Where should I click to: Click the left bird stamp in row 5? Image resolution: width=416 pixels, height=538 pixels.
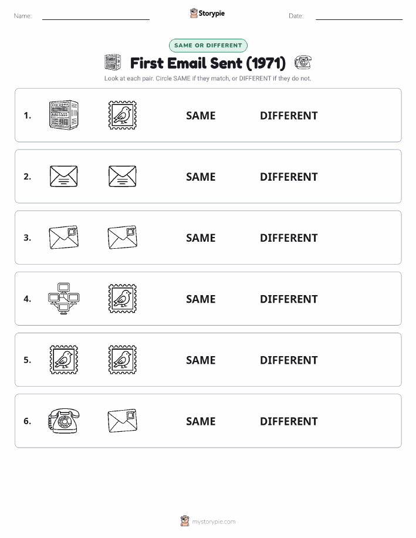click(x=64, y=360)
